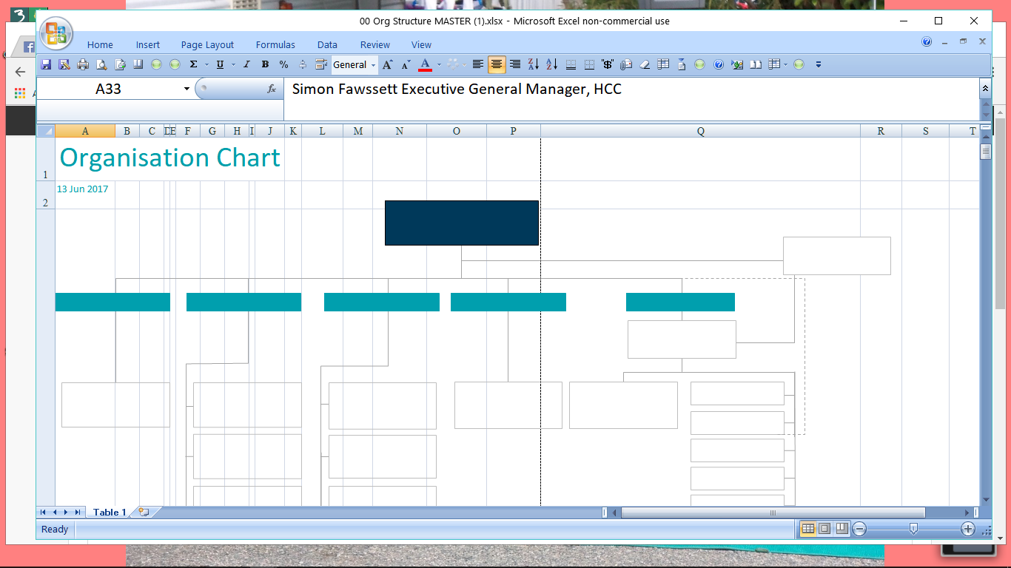Click the AutoSum sigma icon

[x=193, y=65]
